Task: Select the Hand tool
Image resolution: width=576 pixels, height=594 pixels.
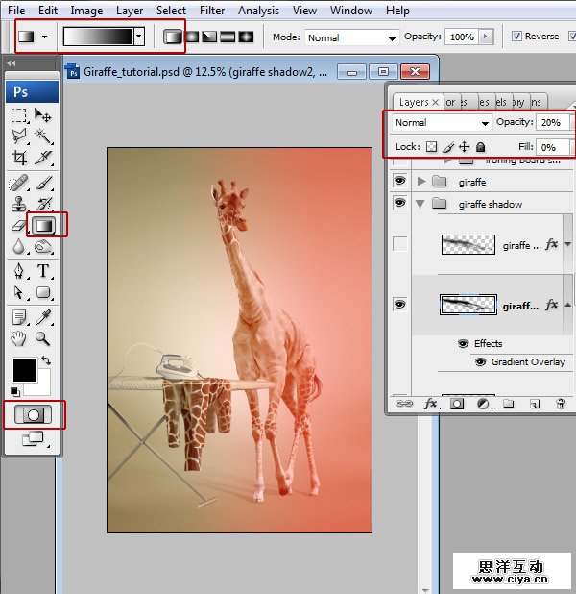Action: coord(18,337)
